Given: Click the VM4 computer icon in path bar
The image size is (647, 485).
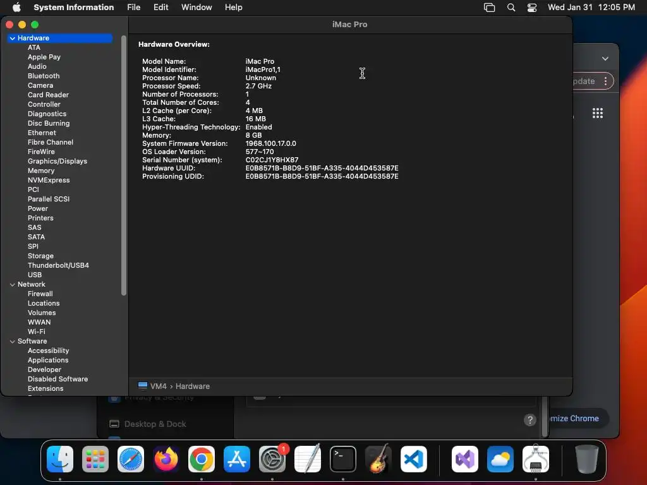Looking at the screenshot, I should 143,386.
